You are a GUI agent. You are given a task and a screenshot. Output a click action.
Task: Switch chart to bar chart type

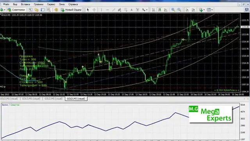pos(154,10)
